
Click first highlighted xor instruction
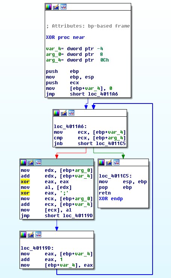[x=25, y=182]
